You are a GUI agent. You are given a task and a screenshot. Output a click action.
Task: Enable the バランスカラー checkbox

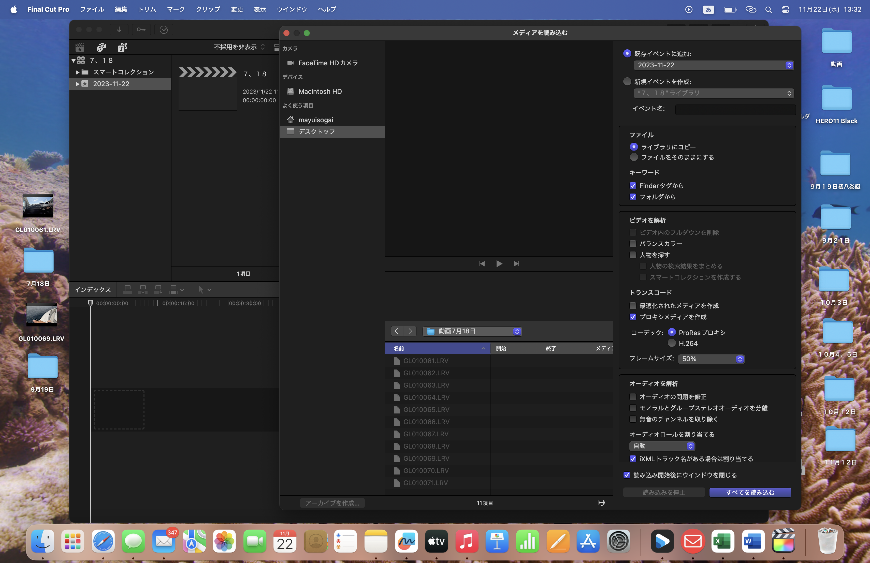point(633,244)
